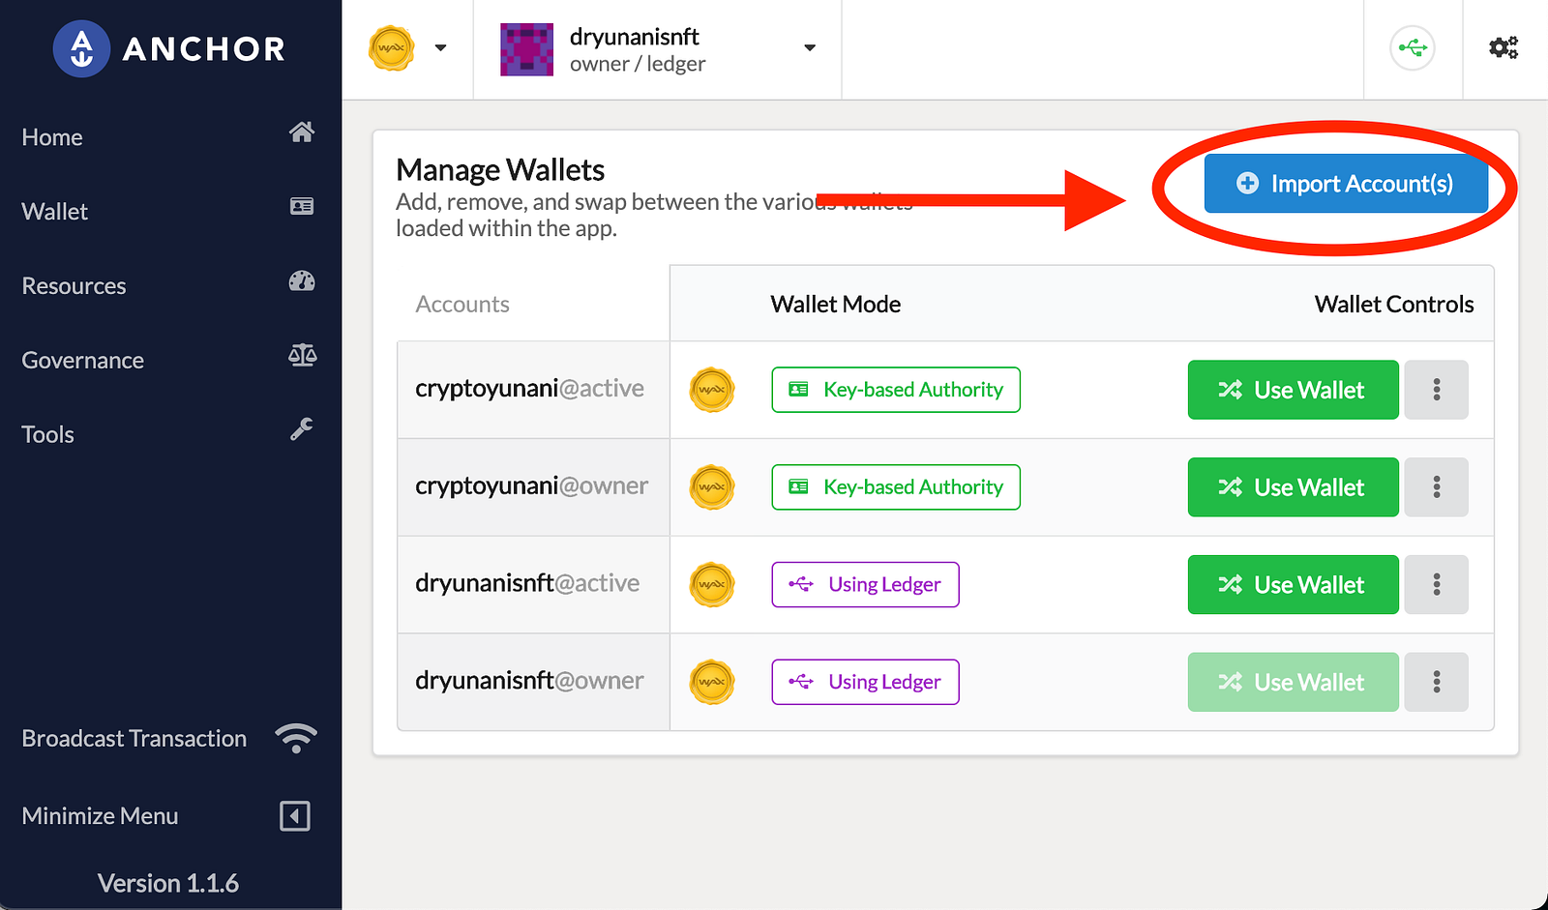Open the Governance menu item
1548x910 pixels.
(x=83, y=361)
